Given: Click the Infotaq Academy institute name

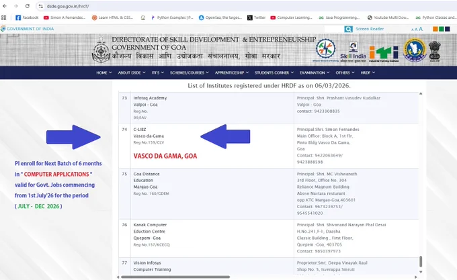Looking at the screenshot, I should [x=150, y=98].
